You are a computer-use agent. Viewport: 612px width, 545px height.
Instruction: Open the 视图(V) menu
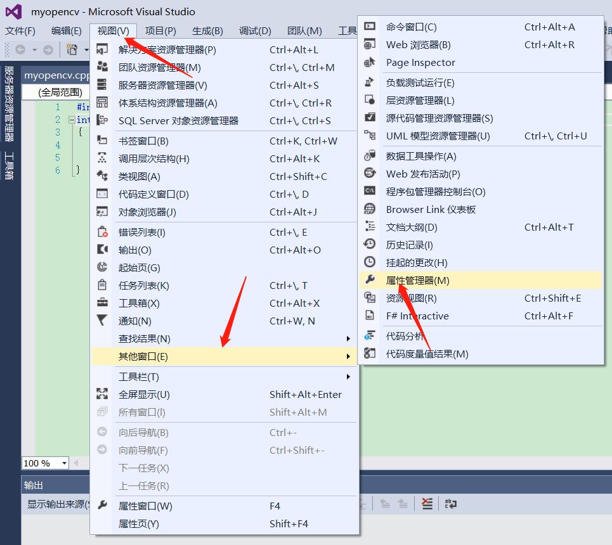[x=113, y=31]
